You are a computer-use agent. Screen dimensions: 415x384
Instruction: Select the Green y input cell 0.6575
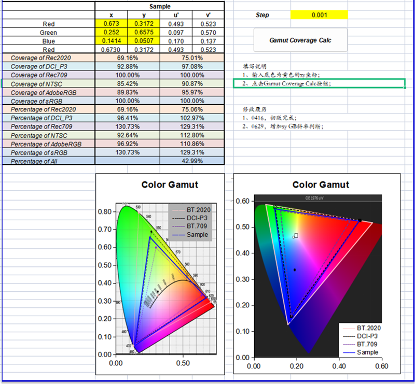coord(144,32)
